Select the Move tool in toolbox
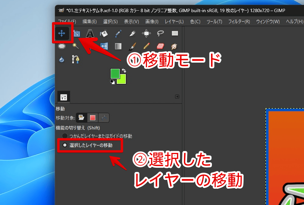 tap(62, 33)
